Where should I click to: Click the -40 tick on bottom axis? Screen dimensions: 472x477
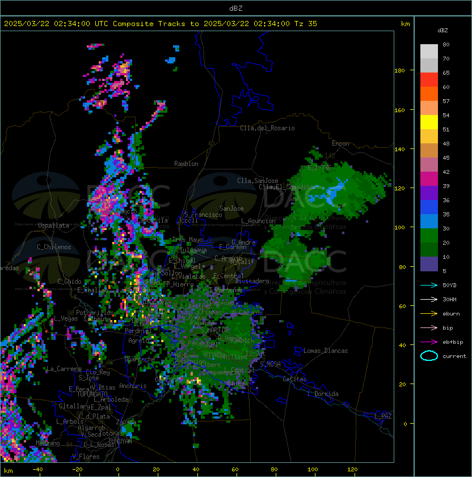37,470
